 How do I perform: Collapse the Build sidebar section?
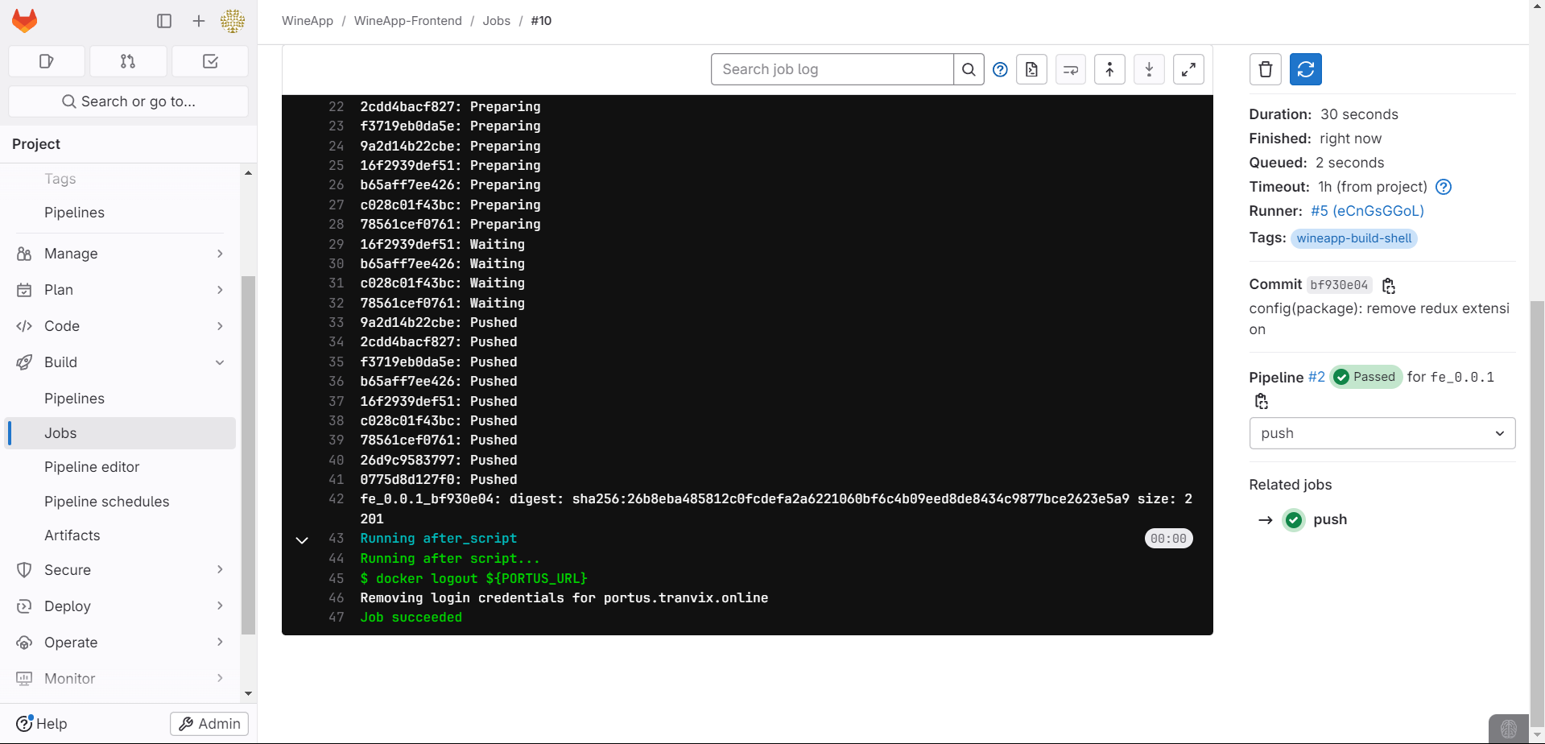click(x=220, y=362)
